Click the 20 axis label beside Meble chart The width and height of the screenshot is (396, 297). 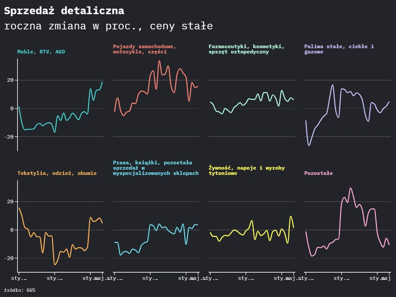pyautogui.click(x=10, y=80)
